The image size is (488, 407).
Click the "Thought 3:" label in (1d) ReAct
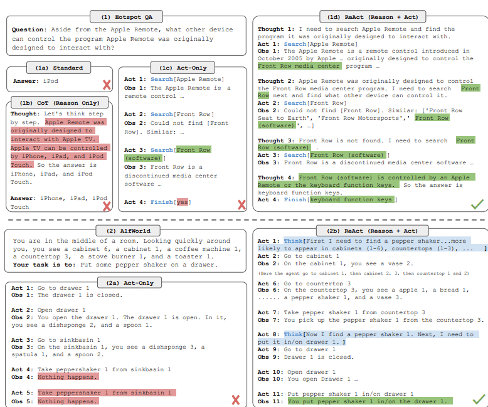[x=276, y=140]
